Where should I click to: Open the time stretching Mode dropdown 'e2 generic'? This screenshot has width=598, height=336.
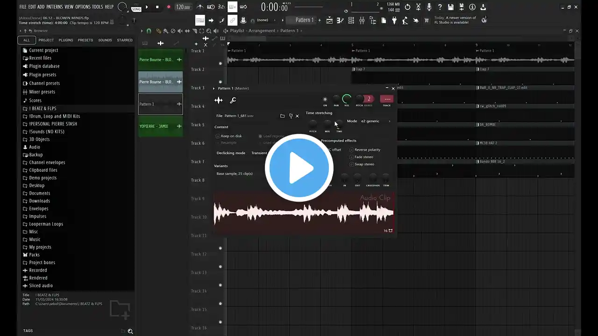click(376, 121)
